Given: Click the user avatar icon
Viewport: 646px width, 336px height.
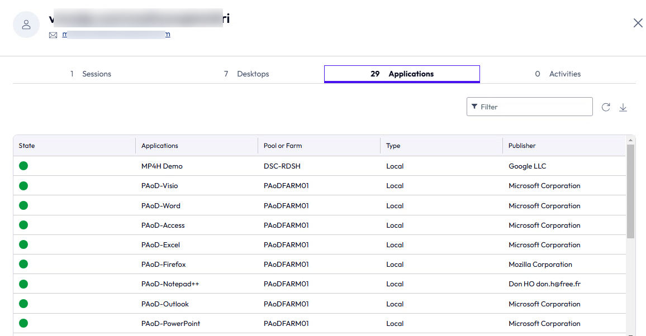Looking at the screenshot, I should [x=26, y=25].
